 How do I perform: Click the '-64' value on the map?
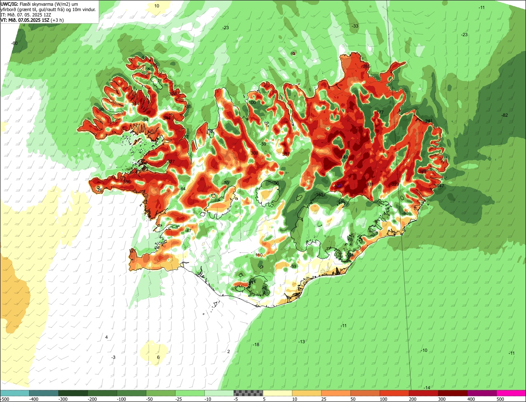click(x=182, y=189)
